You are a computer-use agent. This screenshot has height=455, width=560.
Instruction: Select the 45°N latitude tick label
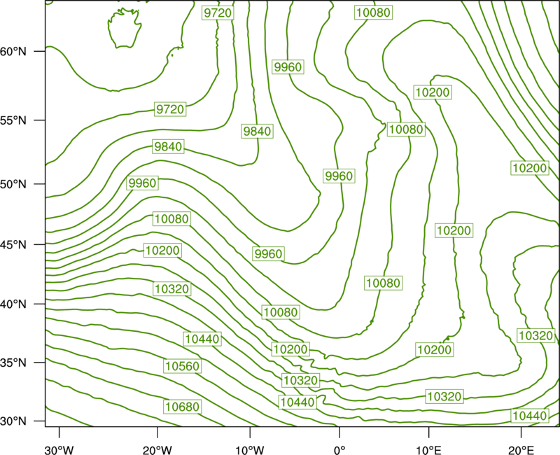[13, 244]
